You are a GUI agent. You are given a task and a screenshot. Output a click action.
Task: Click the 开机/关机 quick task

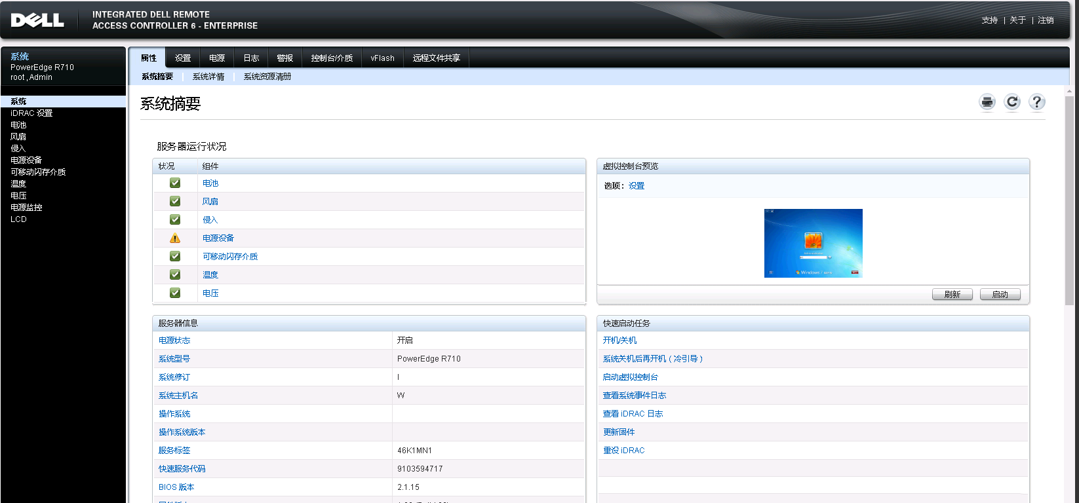coord(619,341)
